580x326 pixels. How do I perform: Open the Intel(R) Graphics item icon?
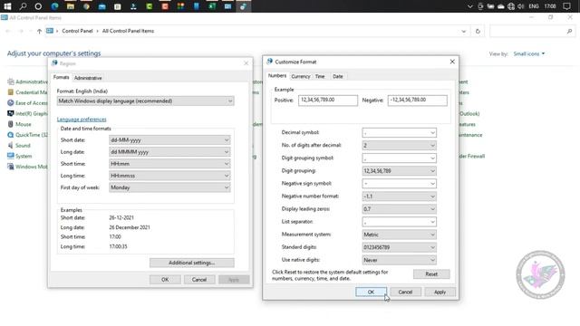[x=11, y=113]
